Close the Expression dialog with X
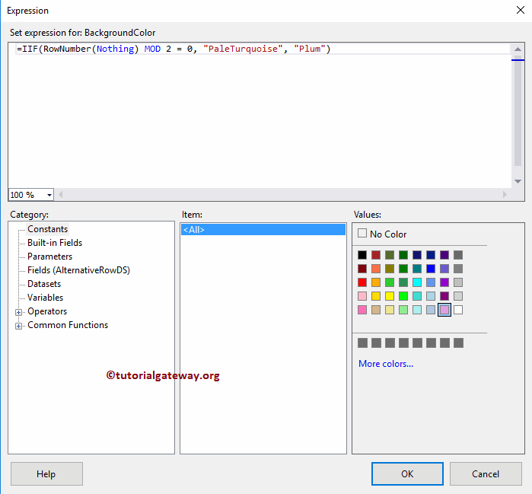 520,10
